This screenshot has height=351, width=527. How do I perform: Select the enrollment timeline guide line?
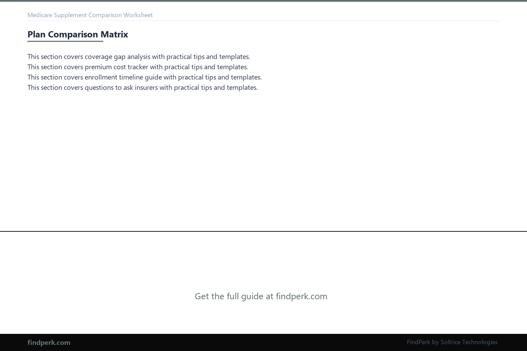click(x=144, y=77)
